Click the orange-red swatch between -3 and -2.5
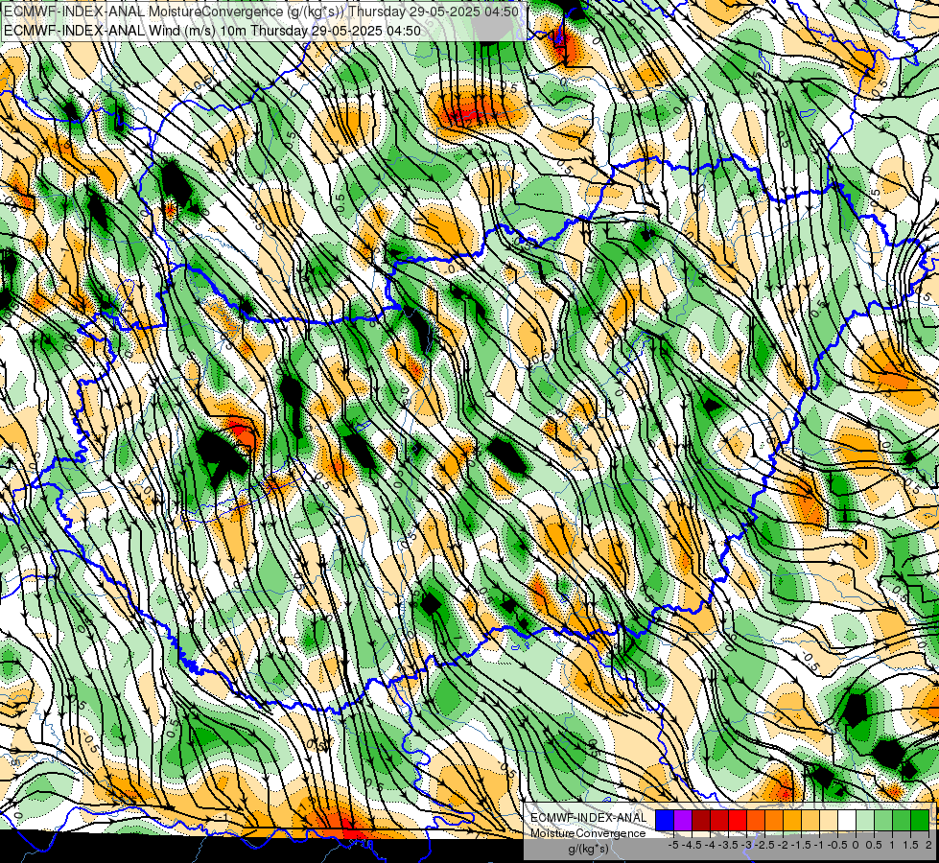The image size is (939, 863). (756, 820)
